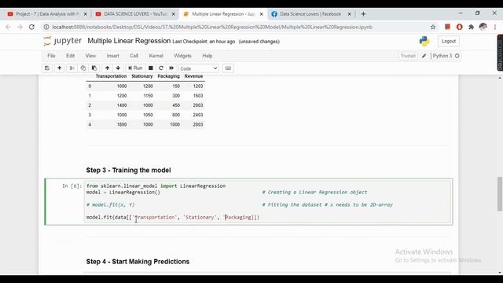503x283 pixels.
Task: Click the 'from sklearn.linear_model import' code line
Action: (x=156, y=186)
